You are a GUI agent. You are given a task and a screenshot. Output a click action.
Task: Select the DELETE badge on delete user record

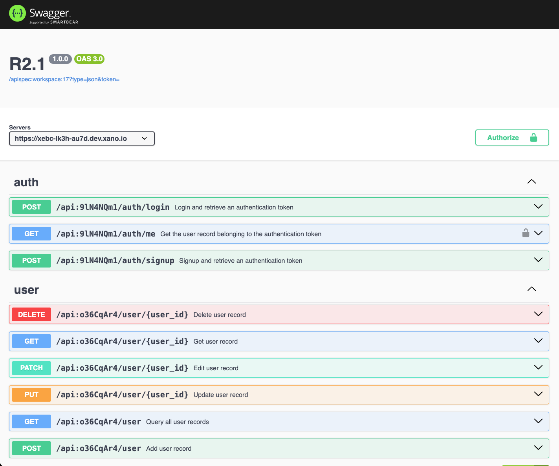31,314
